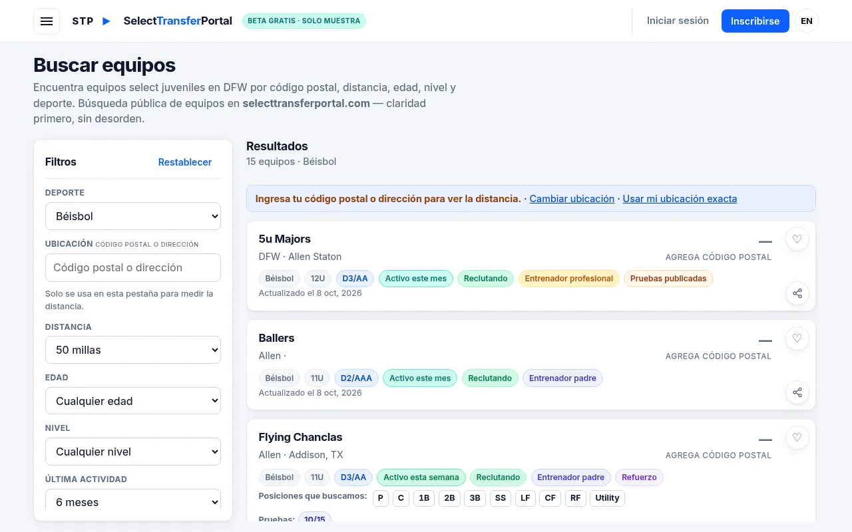Toggle the SS position chip
Image resolution: width=852 pixels, height=532 pixels.
click(501, 498)
